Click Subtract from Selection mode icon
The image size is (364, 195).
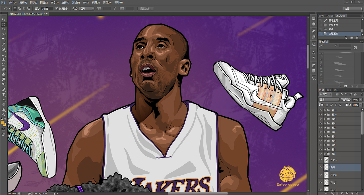point(24,9)
